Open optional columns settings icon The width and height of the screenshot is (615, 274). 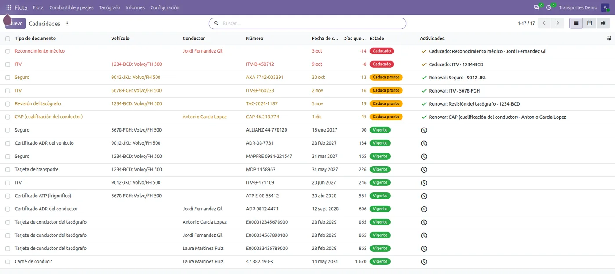click(609, 39)
